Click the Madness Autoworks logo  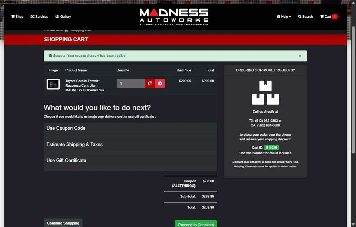[x=174, y=17]
